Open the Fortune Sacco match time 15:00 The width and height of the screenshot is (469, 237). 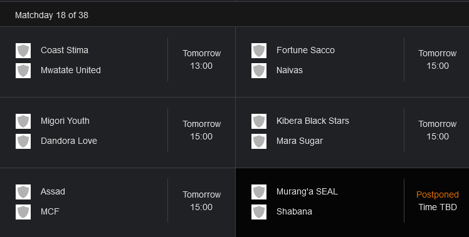click(437, 59)
